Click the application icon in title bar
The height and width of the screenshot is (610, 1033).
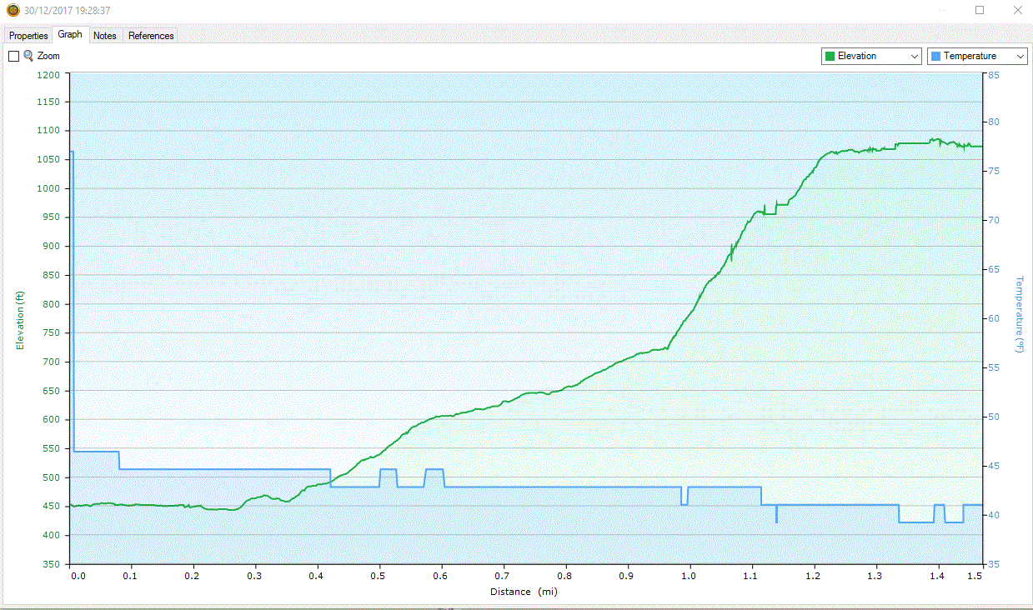coord(13,11)
